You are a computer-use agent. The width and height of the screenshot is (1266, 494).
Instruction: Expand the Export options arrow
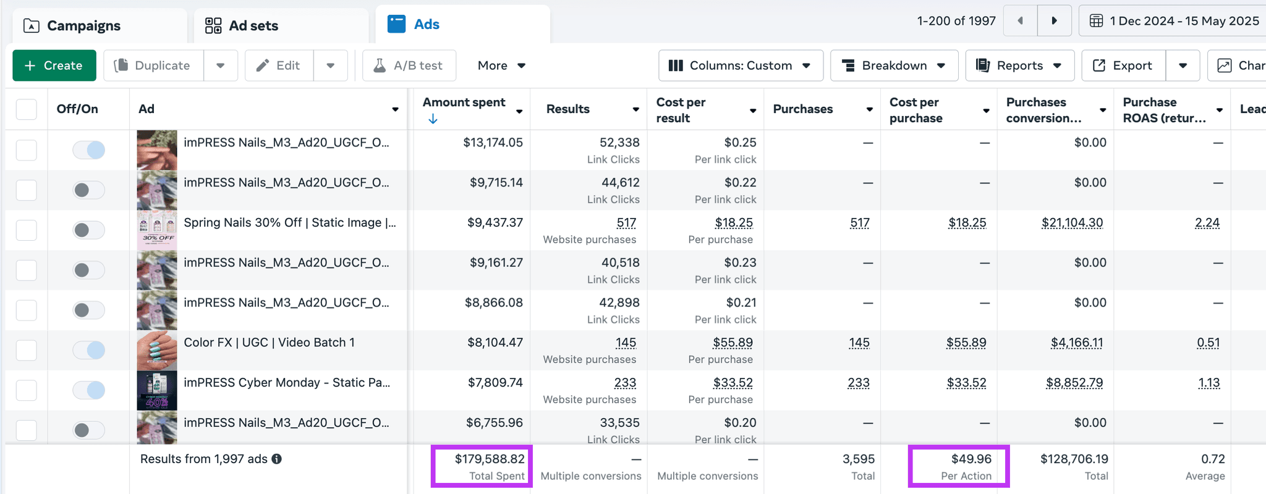coord(1183,65)
